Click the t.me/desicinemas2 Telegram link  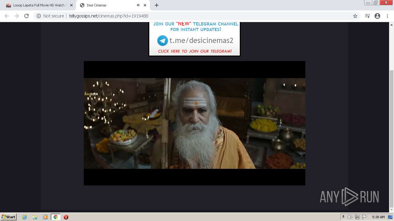[201, 41]
